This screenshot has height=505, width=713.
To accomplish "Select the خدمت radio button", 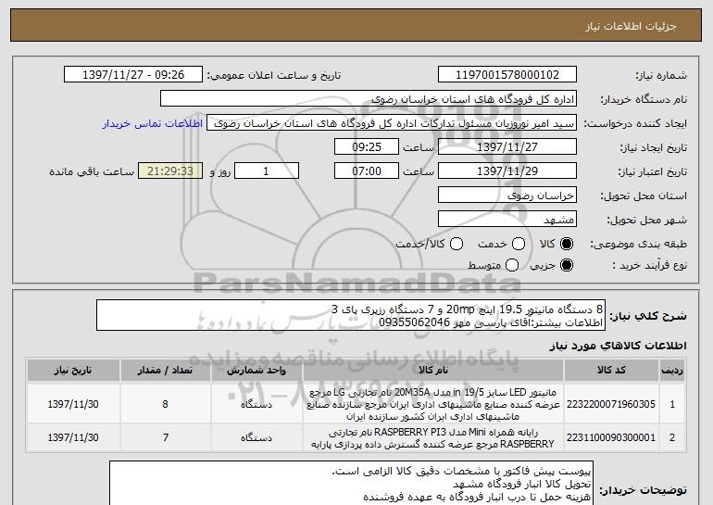I will pyautogui.click(x=519, y=245).
